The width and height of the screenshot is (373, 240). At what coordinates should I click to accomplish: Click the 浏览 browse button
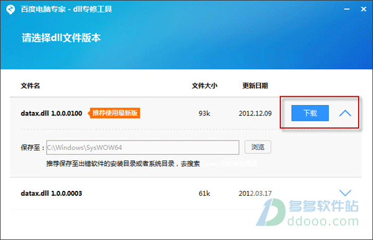point(257,147)
